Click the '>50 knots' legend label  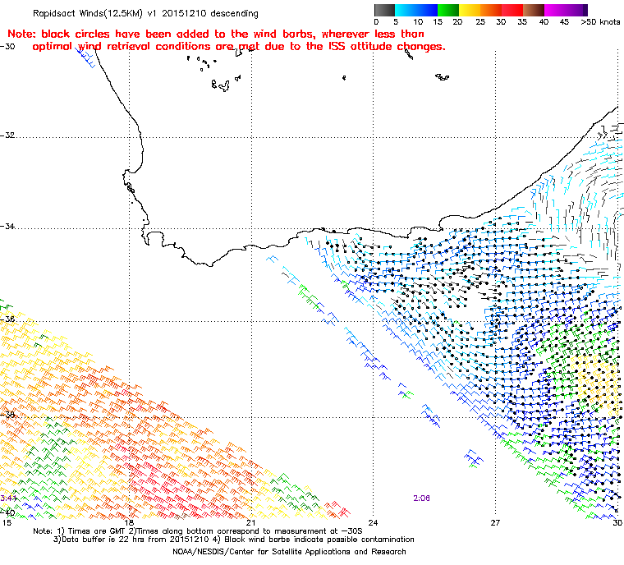[x=600, y=22]
